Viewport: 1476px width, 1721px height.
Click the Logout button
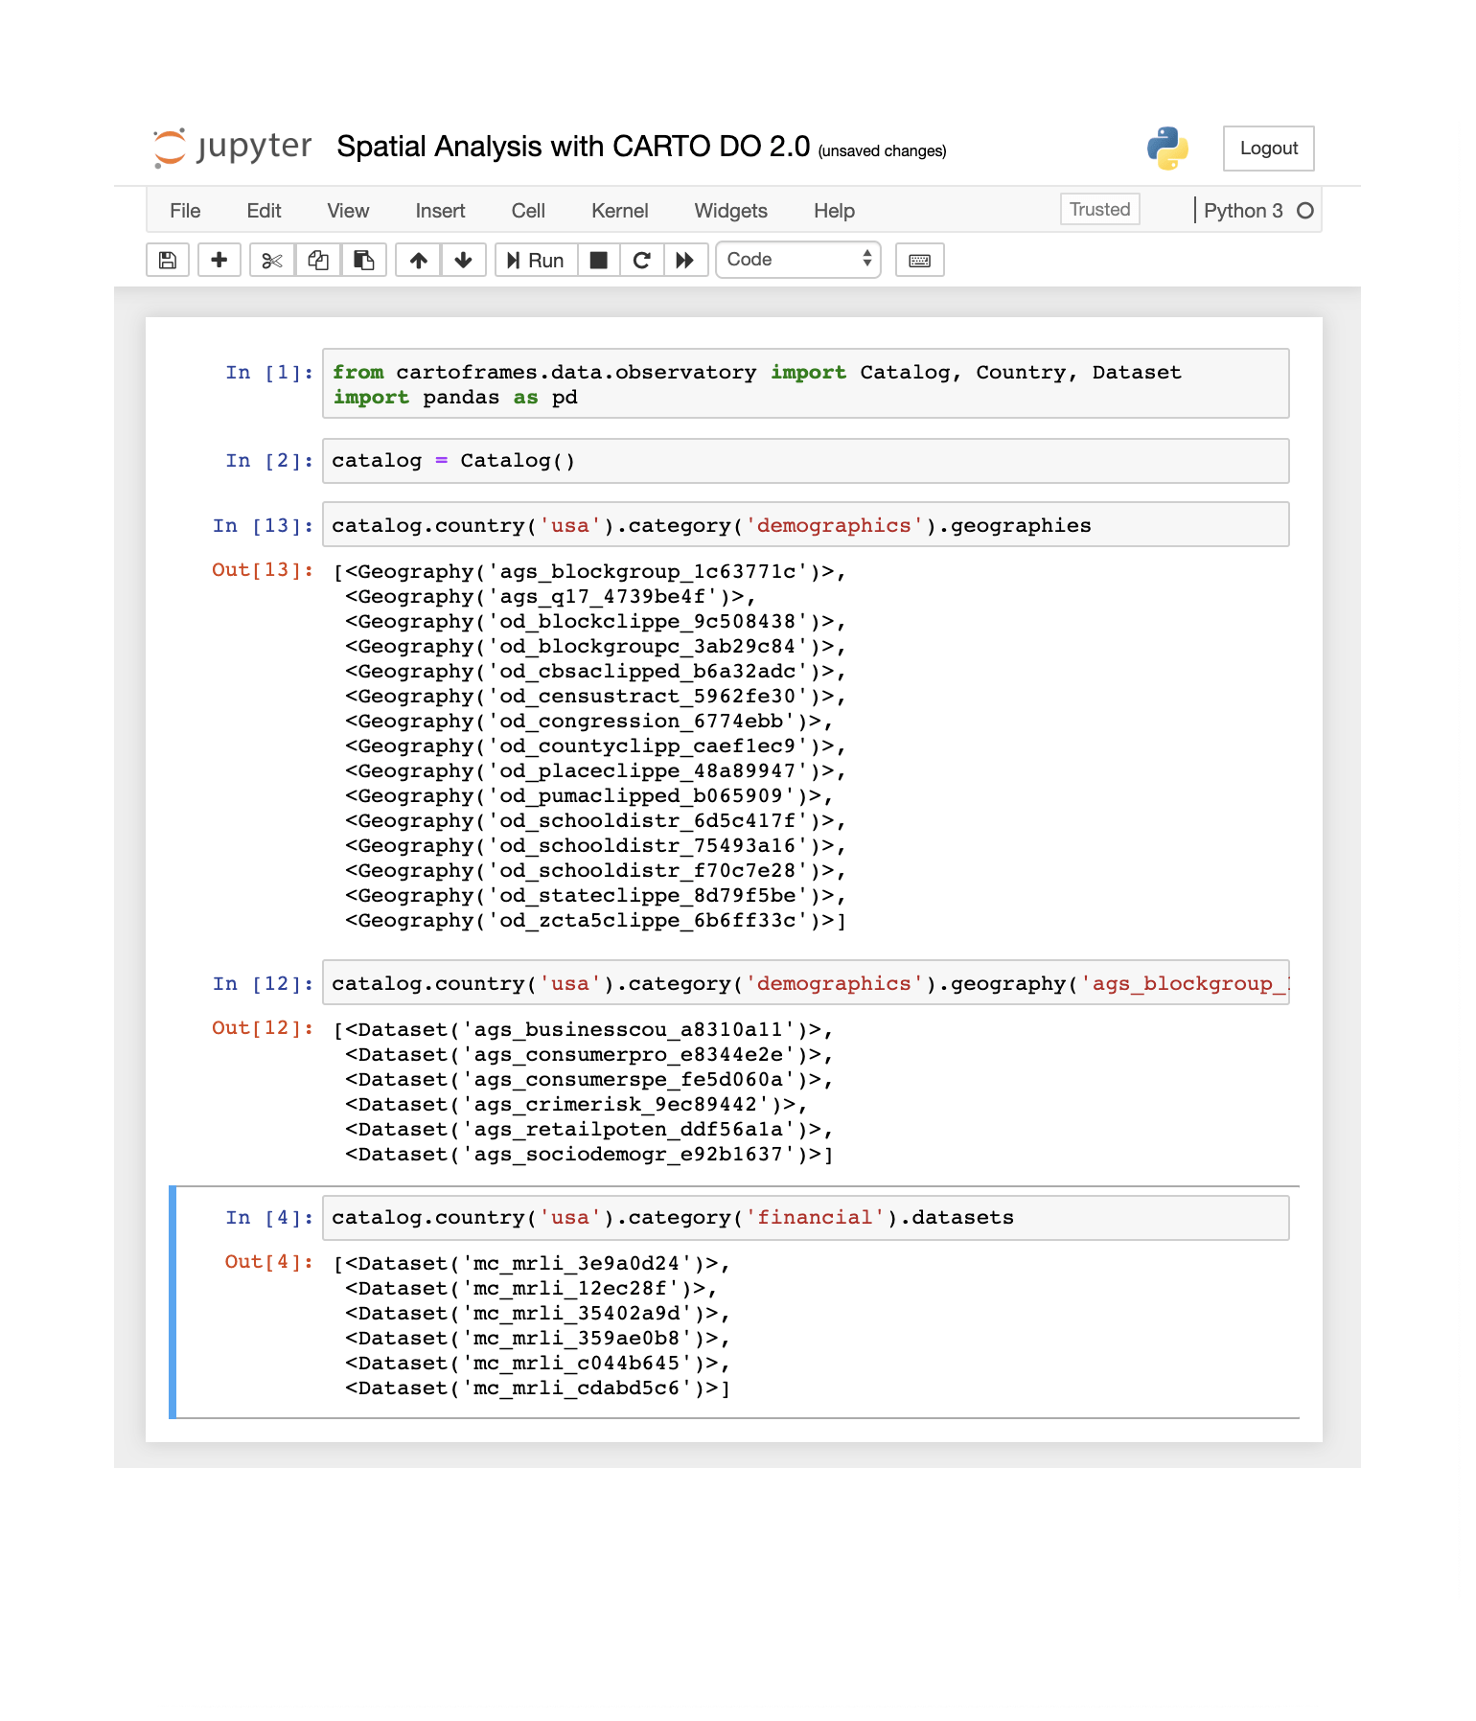coord(1269,149)
